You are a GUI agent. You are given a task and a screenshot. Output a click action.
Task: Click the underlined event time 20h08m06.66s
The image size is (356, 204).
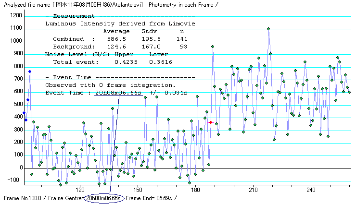(x=118, y=92)
